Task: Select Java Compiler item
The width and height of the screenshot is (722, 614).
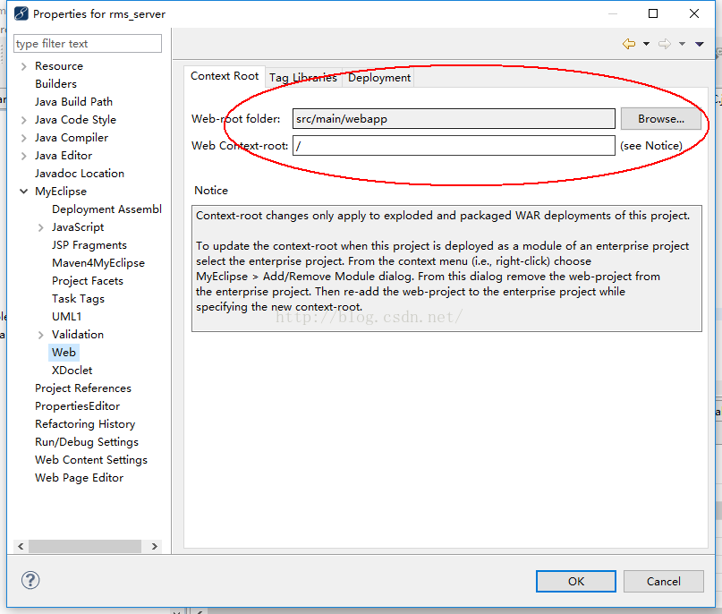Action: point(72,138)
